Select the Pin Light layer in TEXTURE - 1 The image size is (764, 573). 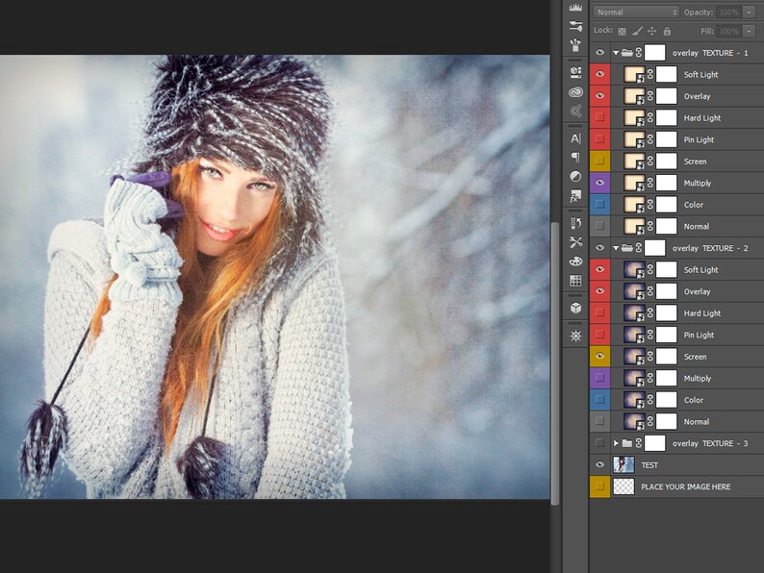pyautogui.click(x=687, y=139)
